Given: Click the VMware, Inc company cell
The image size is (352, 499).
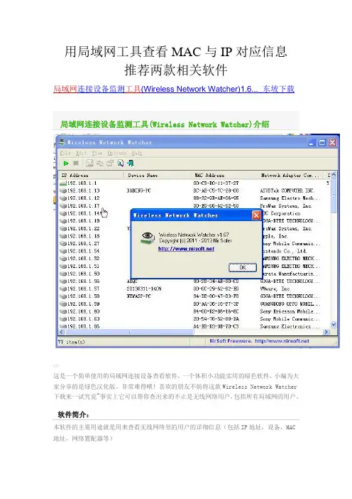Looking at the screenshot, I should coord(275,289).
